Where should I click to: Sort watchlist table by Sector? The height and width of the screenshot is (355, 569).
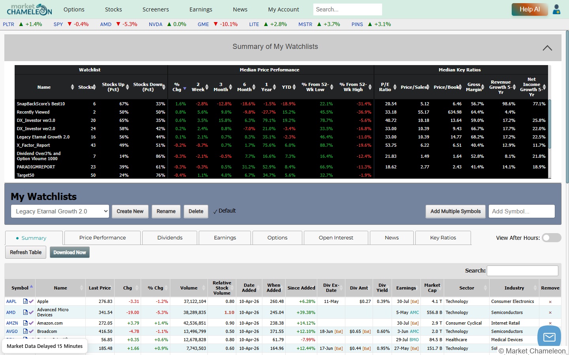467,288
